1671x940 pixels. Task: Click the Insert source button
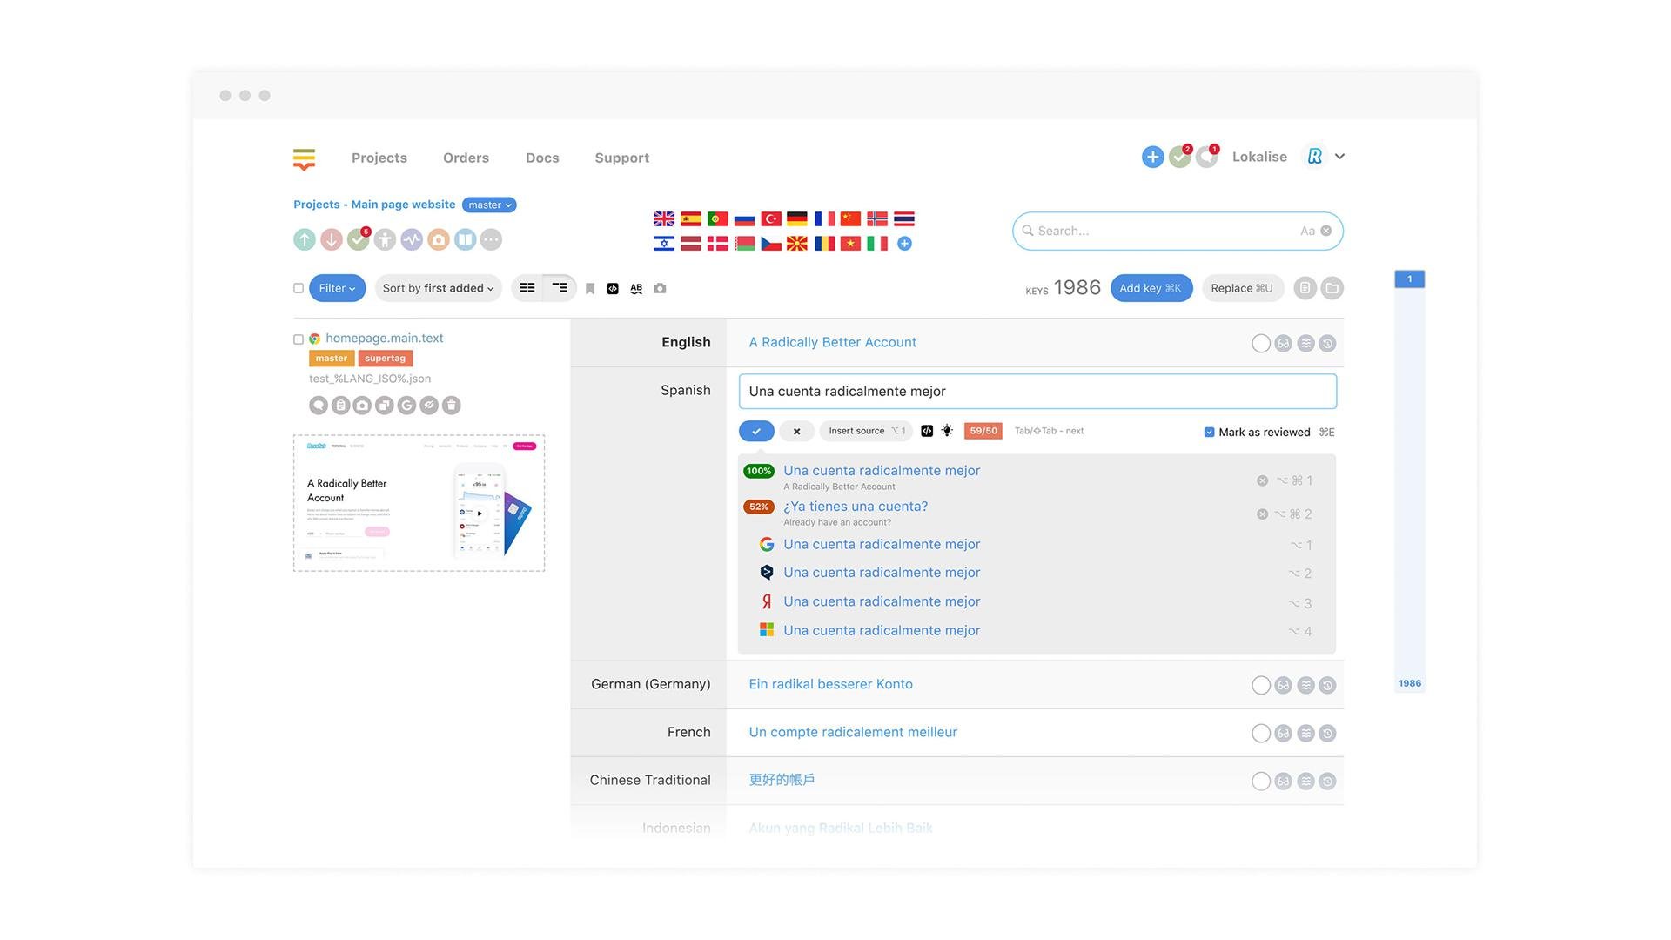(x=866, y=431)
